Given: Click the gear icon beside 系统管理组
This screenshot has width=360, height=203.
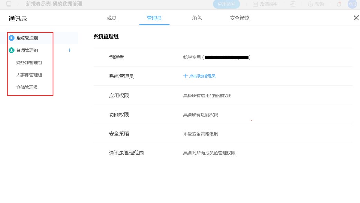Looking at the screenshot, I should (11, 38).
